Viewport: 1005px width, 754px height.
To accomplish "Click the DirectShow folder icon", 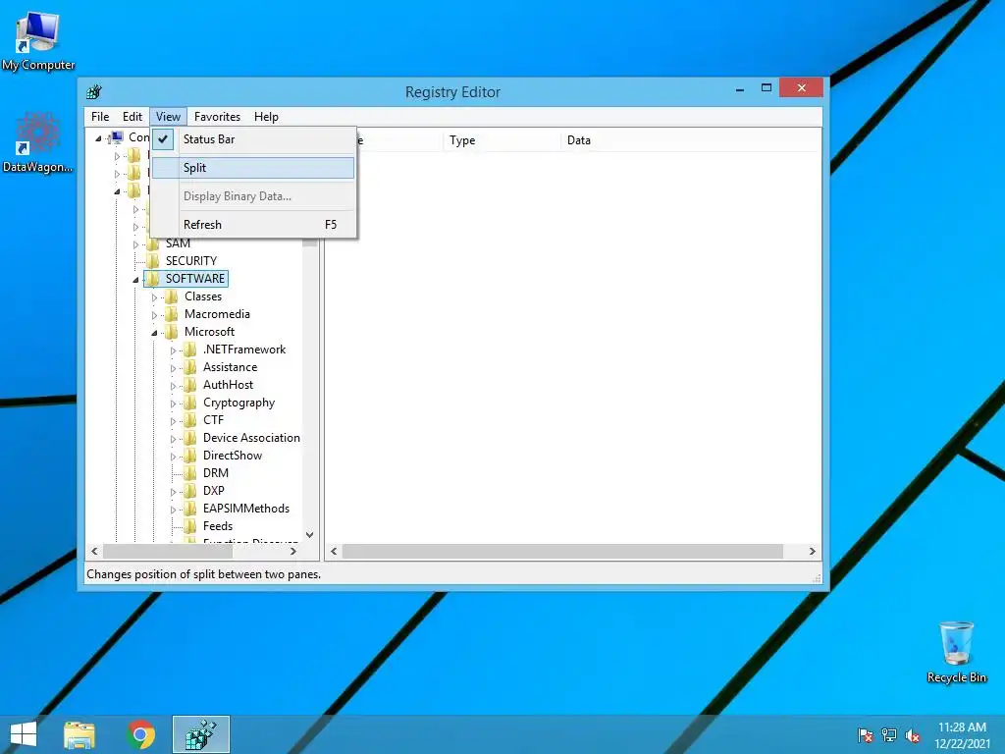I will (190, 456).
